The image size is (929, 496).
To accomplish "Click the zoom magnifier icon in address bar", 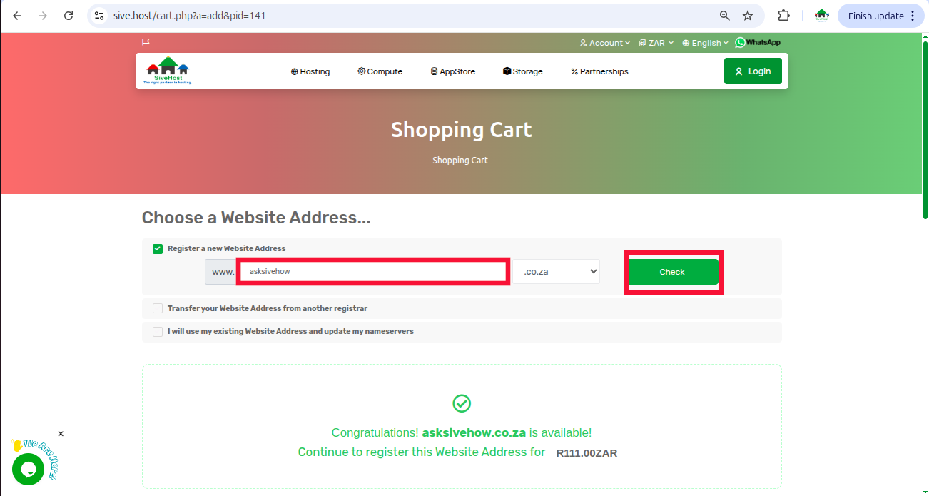I will (x=724, y=16).
